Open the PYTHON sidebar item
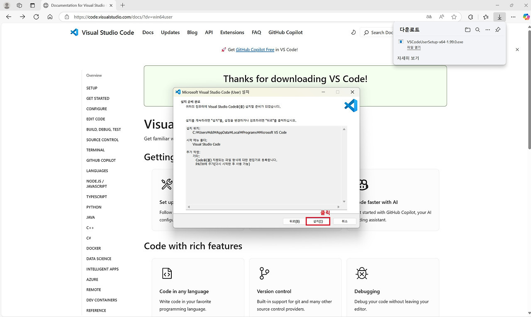531x317 pixels. 94,207
